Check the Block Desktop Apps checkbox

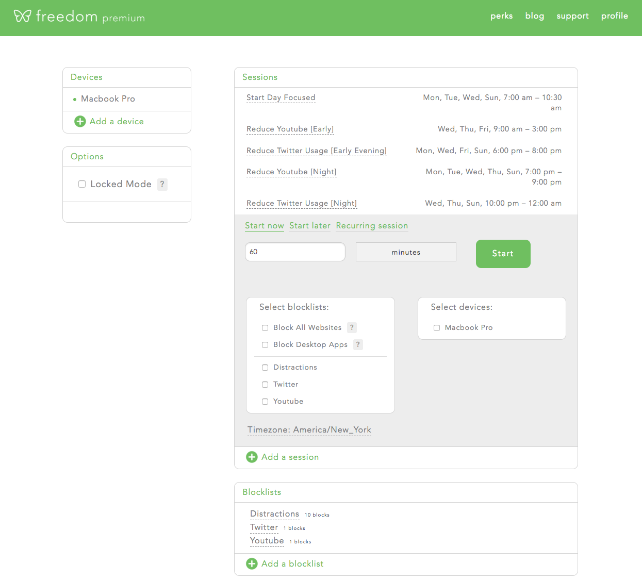[265, 345]
